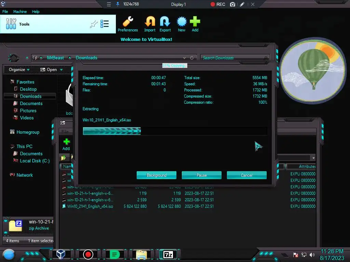Expand the address bar history dropdown

tap(184, 58)
